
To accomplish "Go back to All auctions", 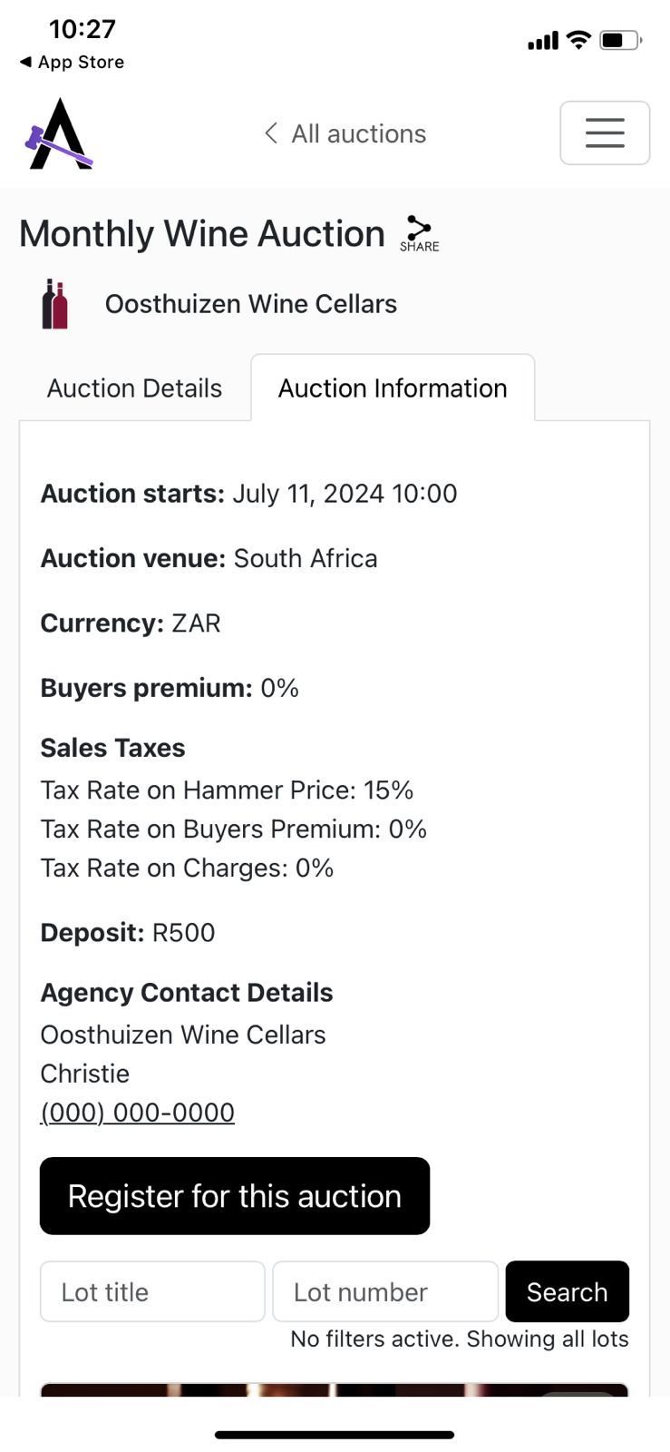I will pos(358,133).
